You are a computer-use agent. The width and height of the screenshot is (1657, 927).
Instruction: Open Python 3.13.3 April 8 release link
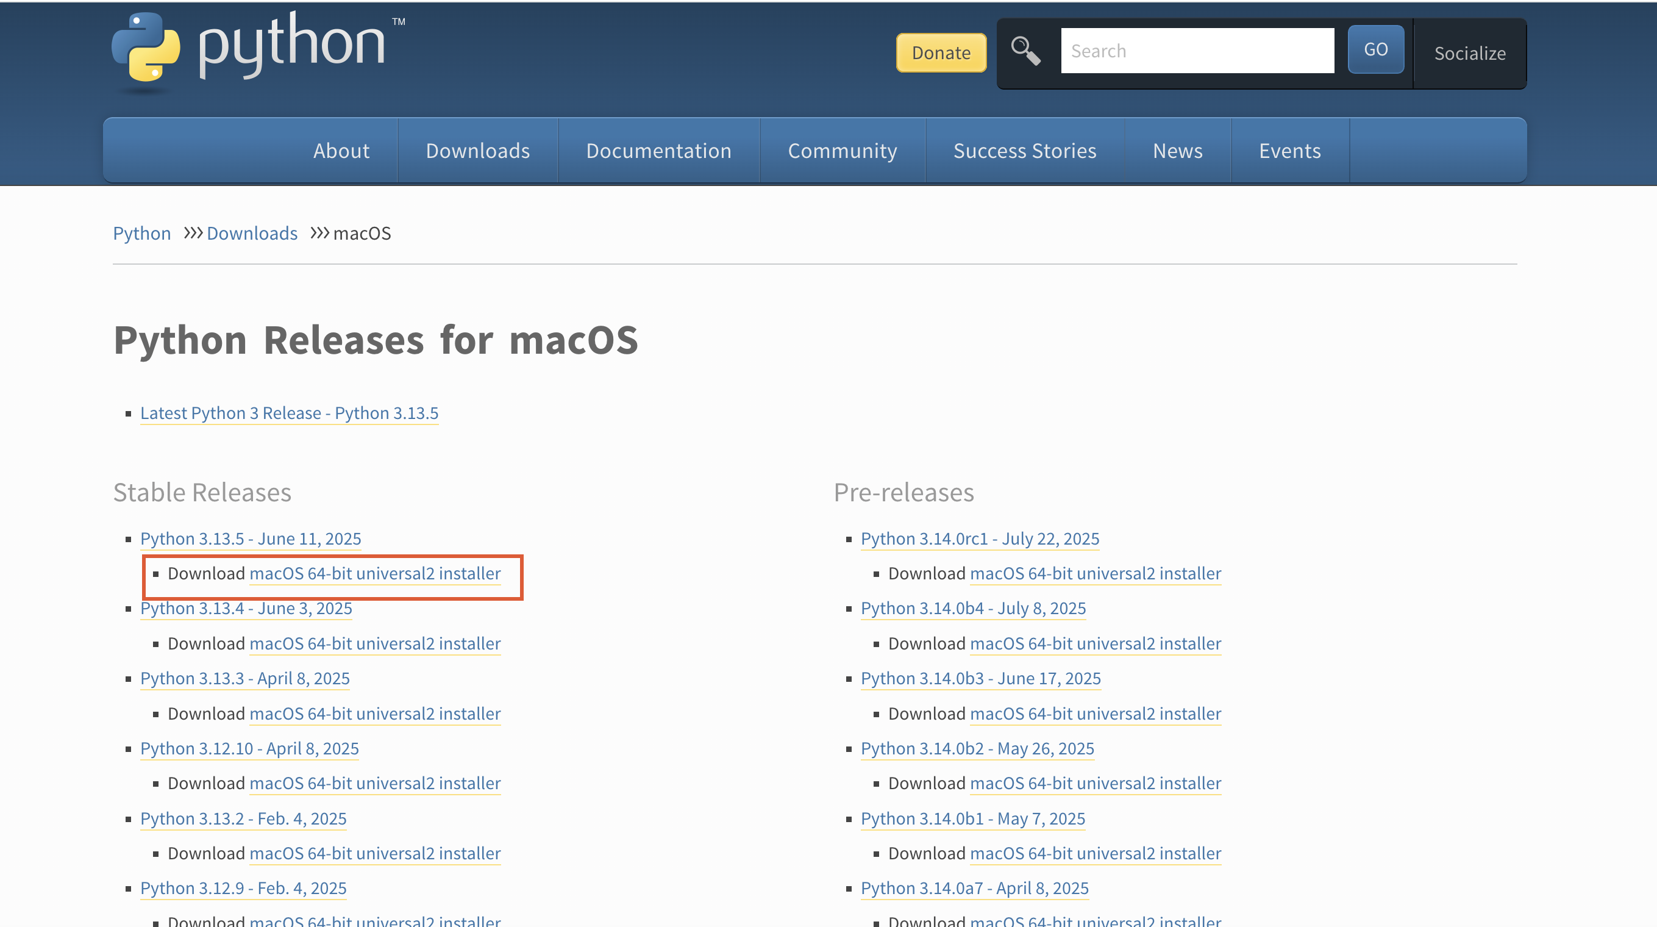pos(245,678)
